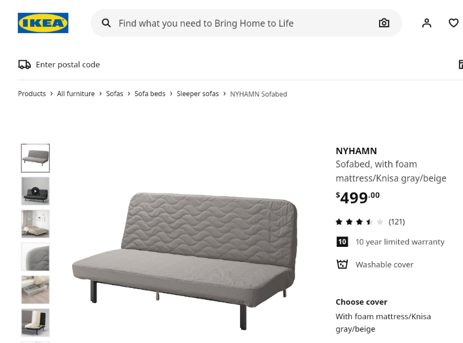The image size is (463, 343).
Task: Navigate to Sofas breadcrumb
Action: (x=115, y=94)
